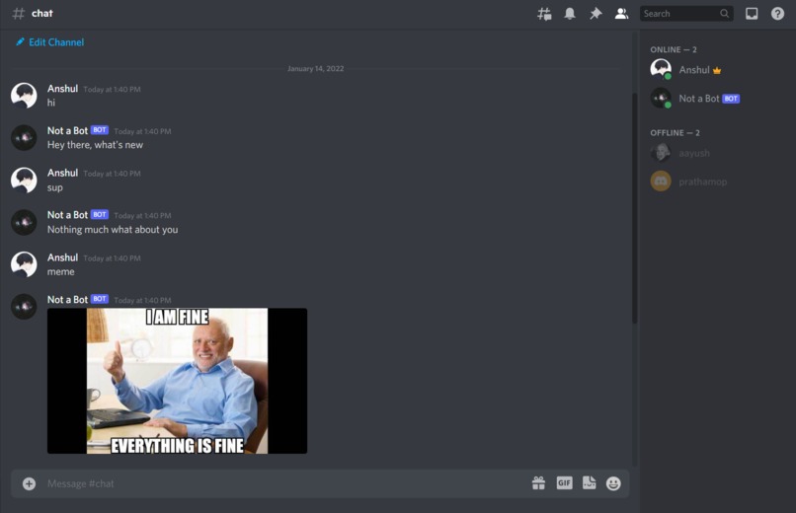796x513 pixels.
Task: Click the 'sup' message text
Action: tap(55, 187)
